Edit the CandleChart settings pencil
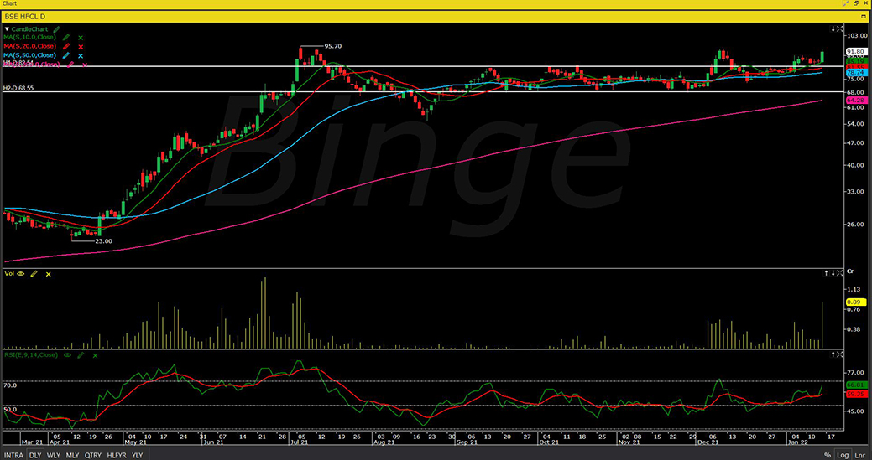 [x=57, y=28]
